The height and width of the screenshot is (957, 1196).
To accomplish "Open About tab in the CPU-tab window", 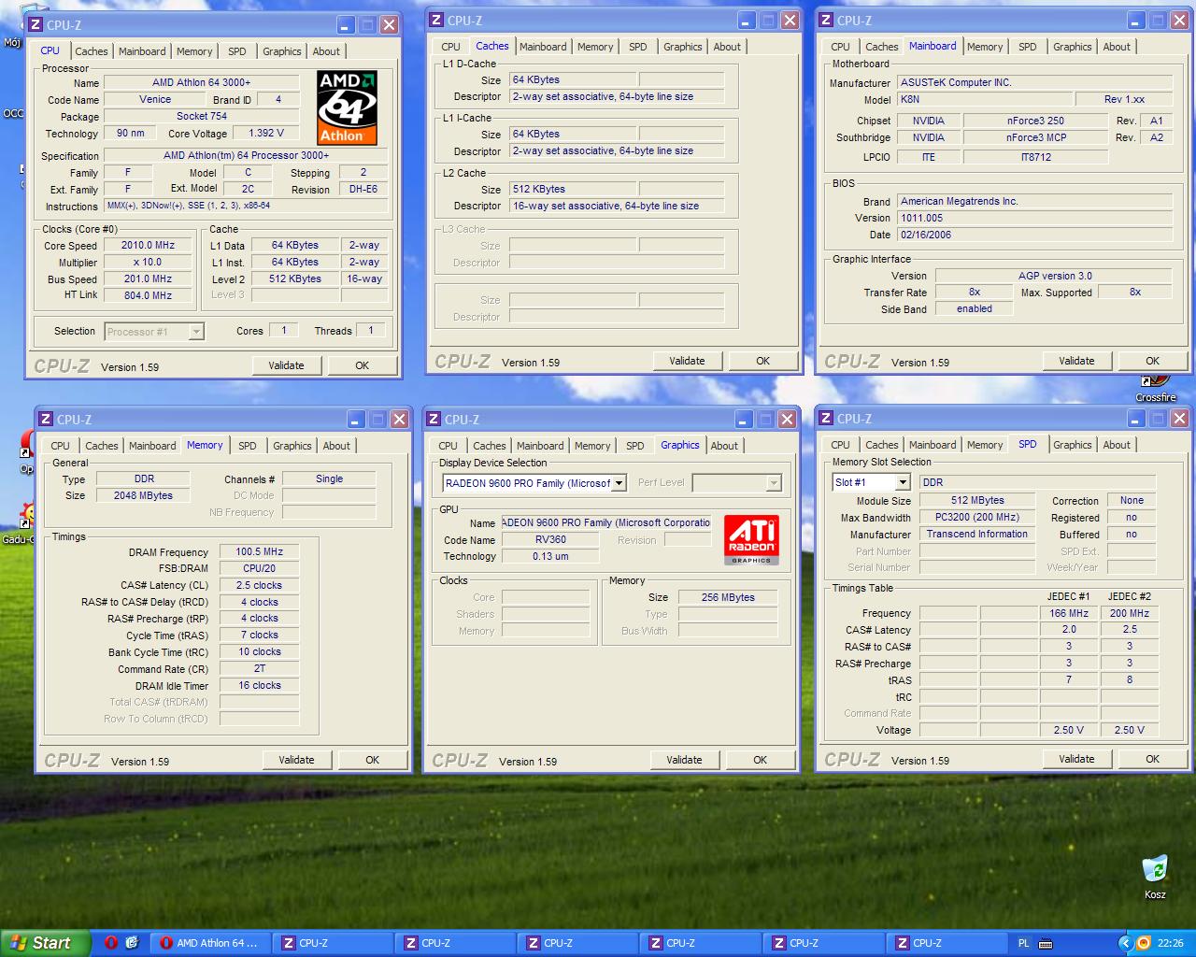I will [326, 51].
